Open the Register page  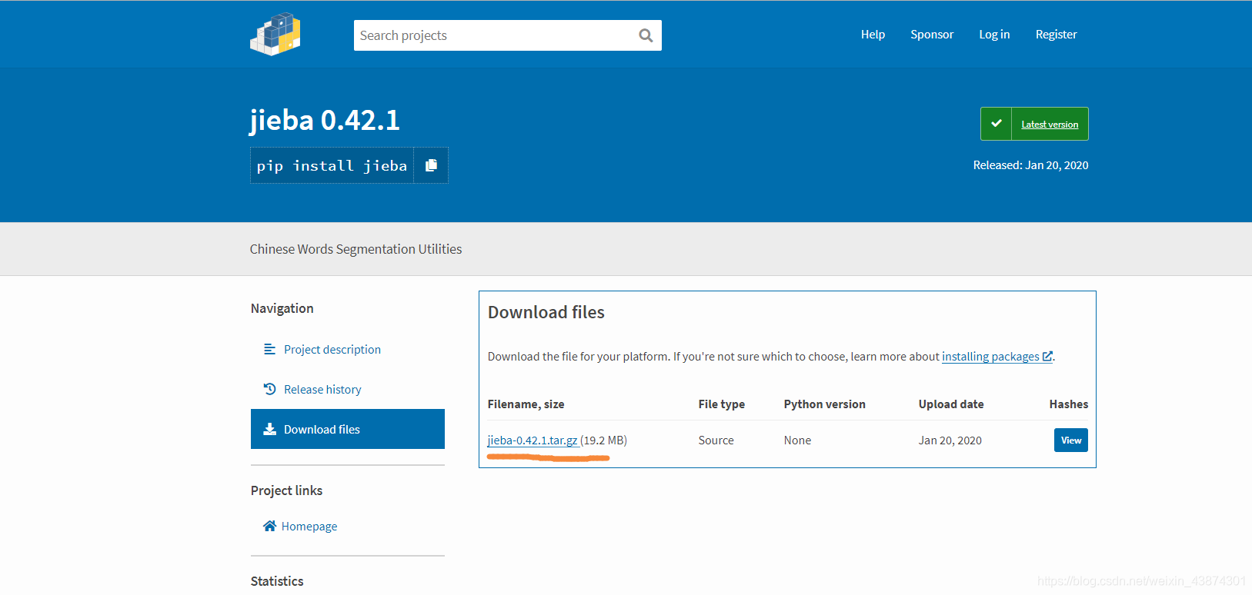1056,35
